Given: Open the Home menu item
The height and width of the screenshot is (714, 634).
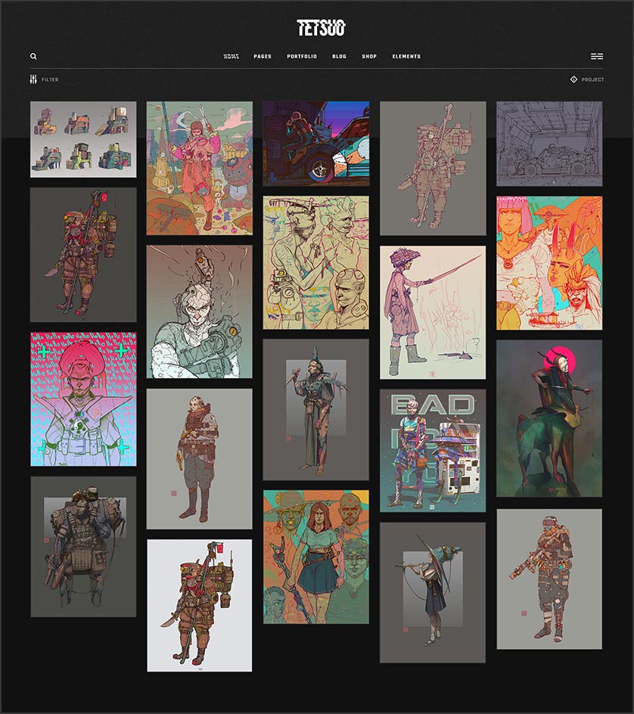Looking at the screenshot, I should (x=232, y=57).
